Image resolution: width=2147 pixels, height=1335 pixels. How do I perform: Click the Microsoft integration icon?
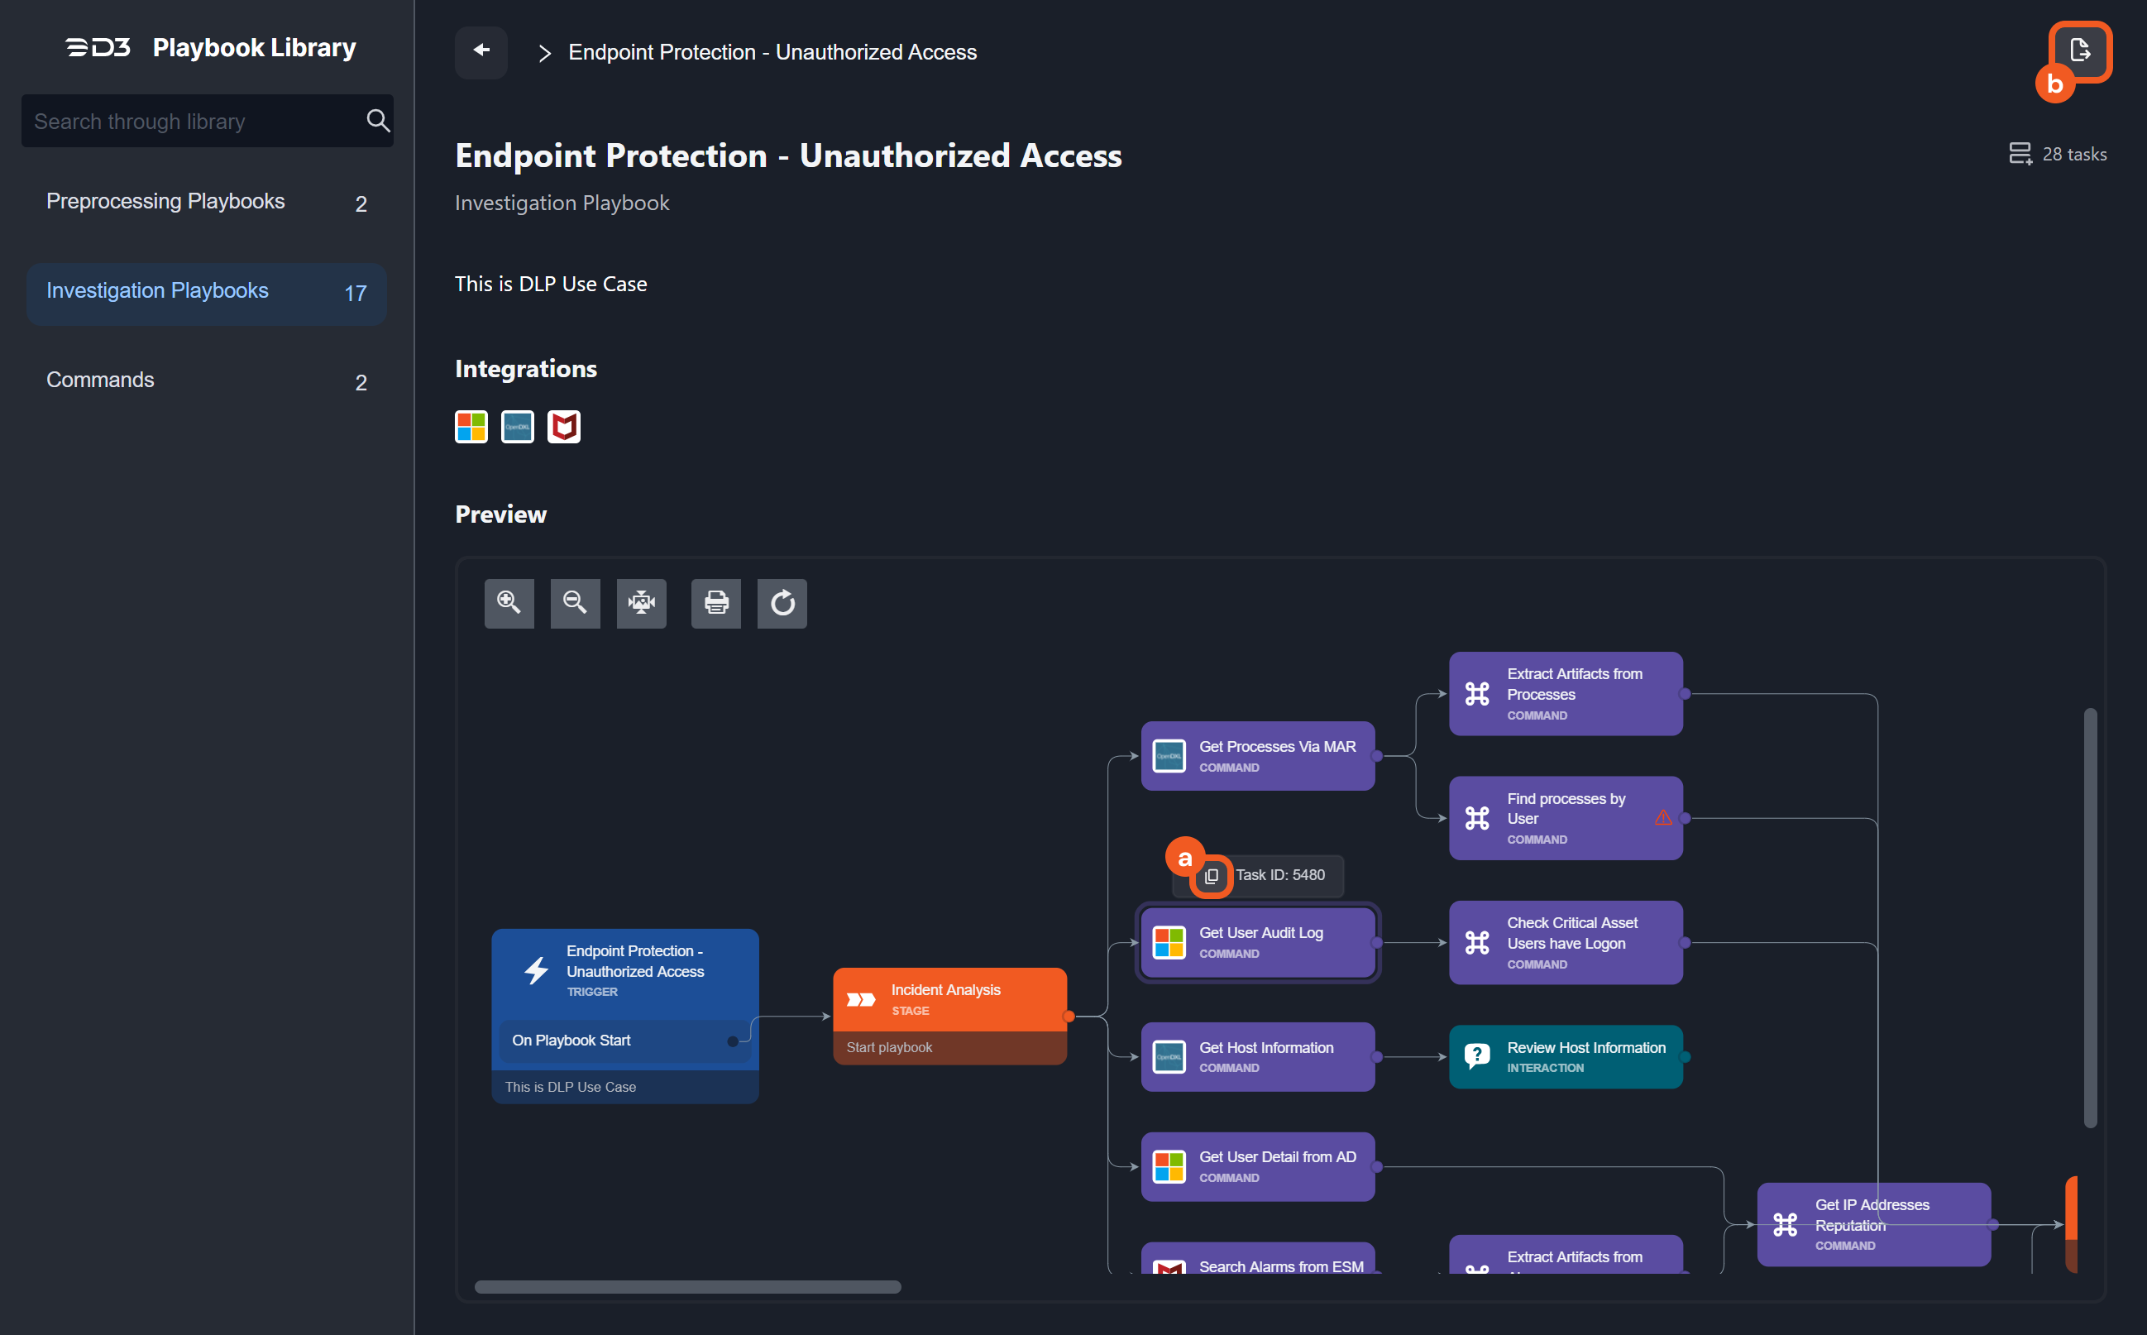pyautogui.click(x=471, y=427)
